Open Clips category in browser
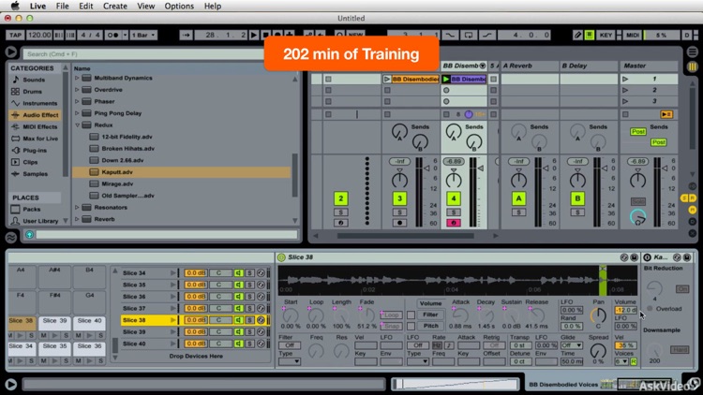This screenshot has height=395, width=703. tap(30, 162)
